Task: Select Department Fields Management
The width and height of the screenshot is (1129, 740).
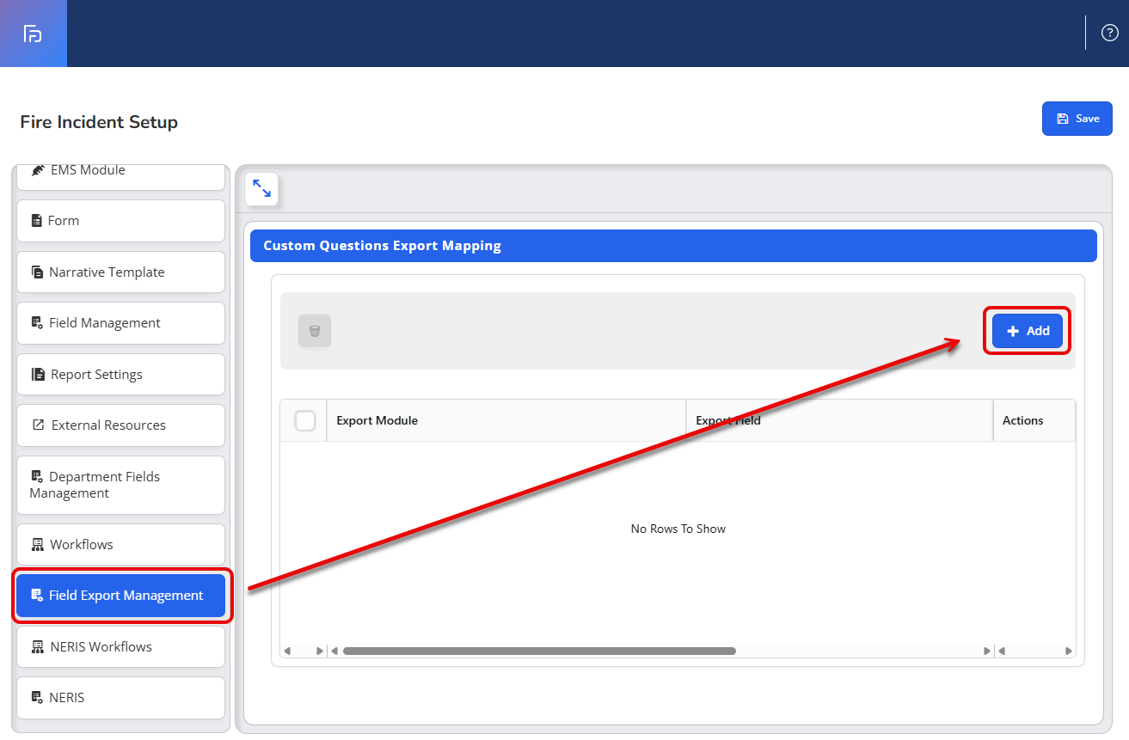Action: point(120,485)
